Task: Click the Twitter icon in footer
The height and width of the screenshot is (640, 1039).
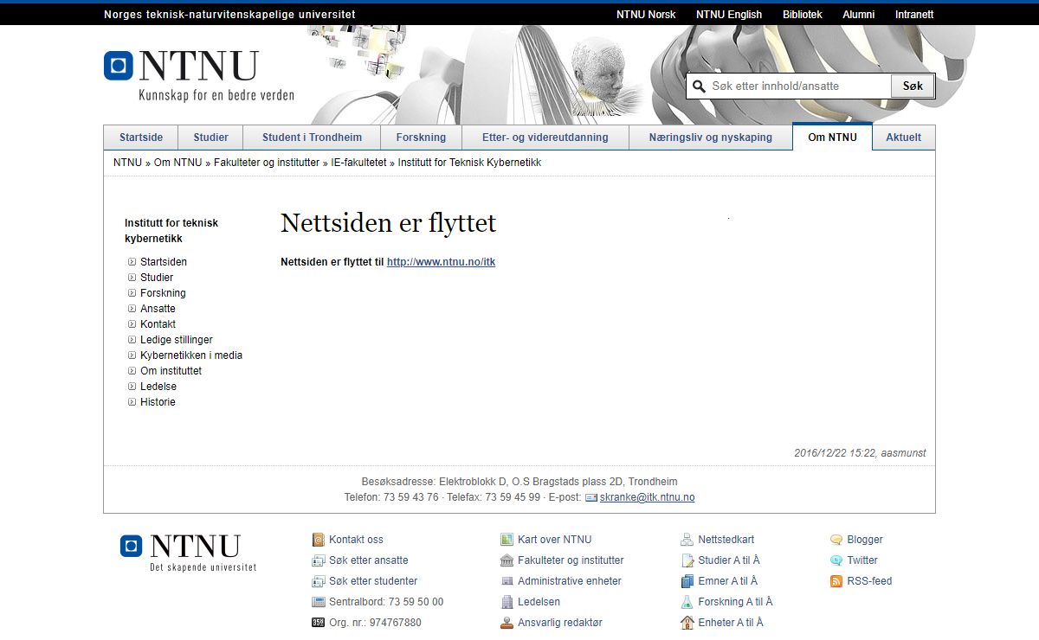Action: (x=836, y=560)
